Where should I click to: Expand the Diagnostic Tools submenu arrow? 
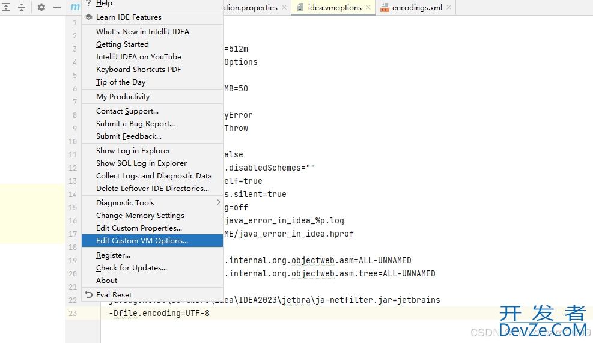218,203
